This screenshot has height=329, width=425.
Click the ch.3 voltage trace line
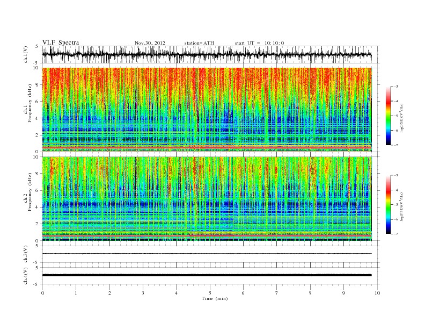(207, 254)
